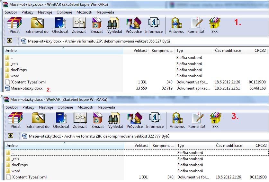269x182 pixels.
Task: Sort by Jméno column in Maser-otazky window
Action: 64,145
